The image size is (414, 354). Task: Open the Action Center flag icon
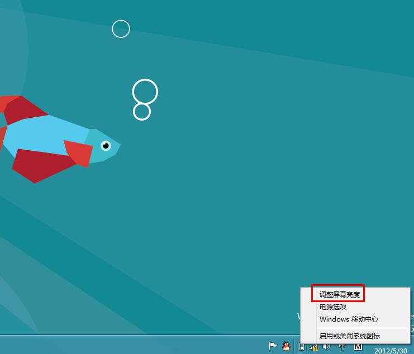point(273,346)
